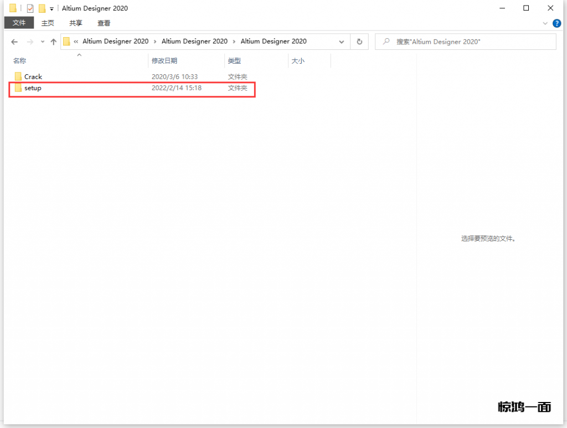Sort by the 修改日期 column header
The width and height of the screenshot is (567, 428).
(x=164, y=61)
